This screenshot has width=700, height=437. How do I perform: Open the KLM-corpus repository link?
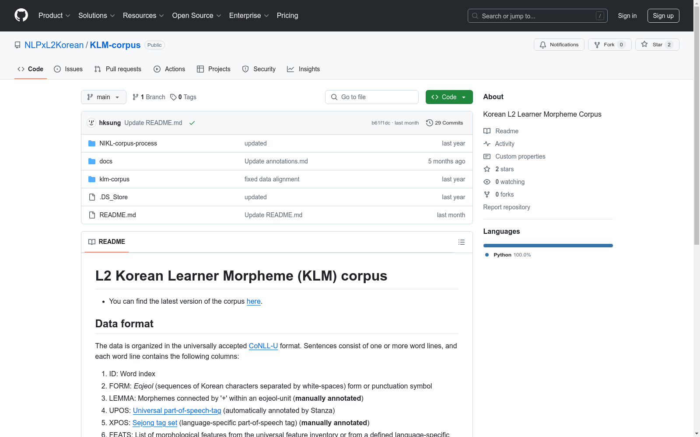115,45
